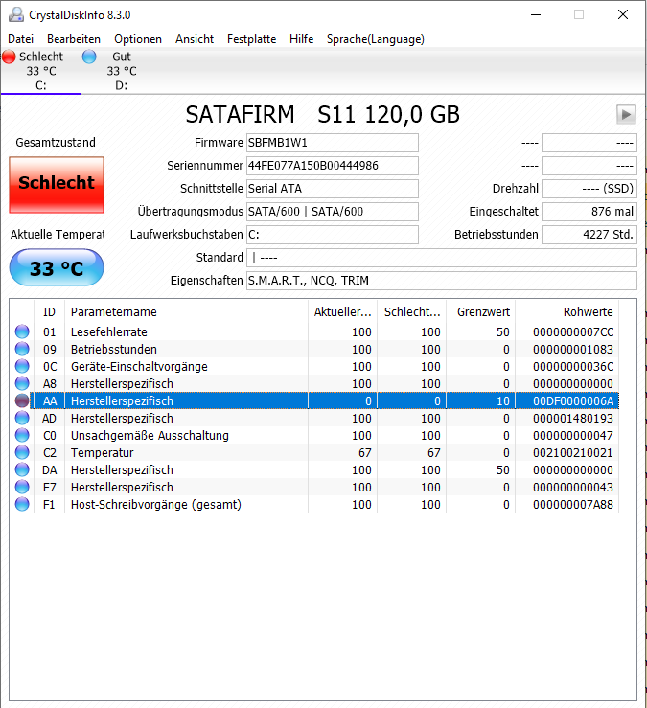Click the Rohwerte column header
647x708 pixels.
[x=567, y=312]
